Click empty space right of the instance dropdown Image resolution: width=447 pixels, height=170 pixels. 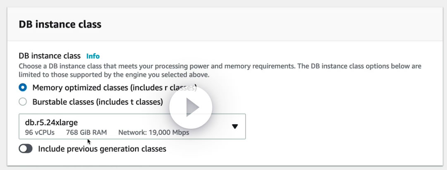339,126
